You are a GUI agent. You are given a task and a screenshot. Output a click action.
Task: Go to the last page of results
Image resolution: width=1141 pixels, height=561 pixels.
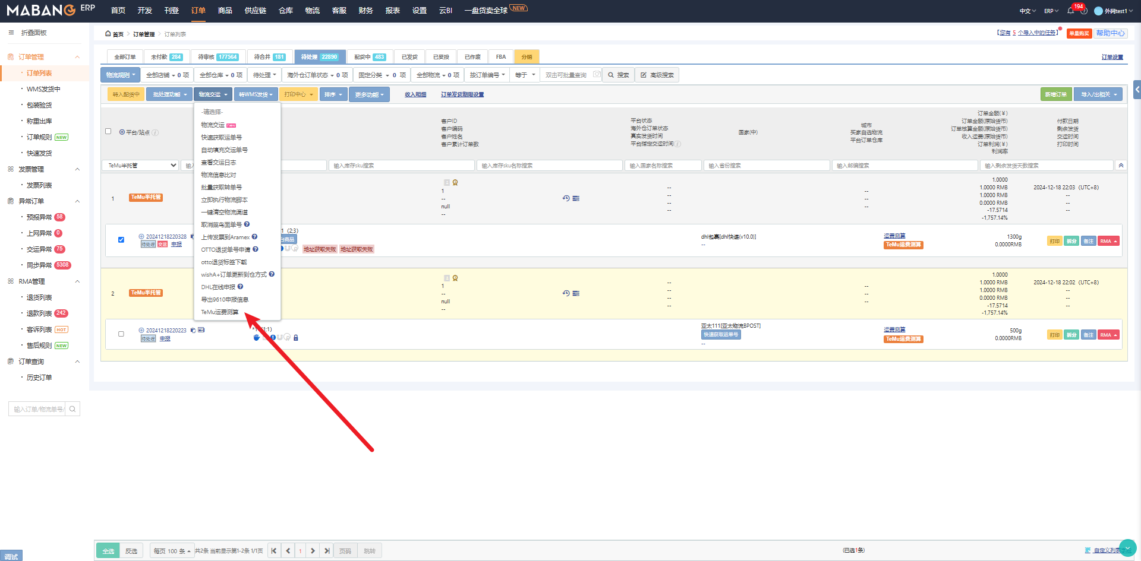tap(327, 551)
